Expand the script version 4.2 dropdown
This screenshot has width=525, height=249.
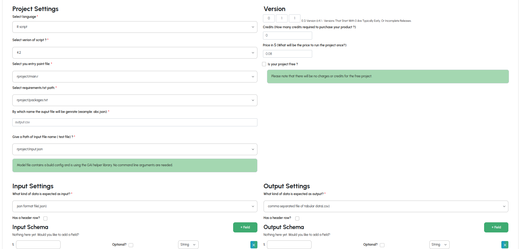click(x=135, y=53)
